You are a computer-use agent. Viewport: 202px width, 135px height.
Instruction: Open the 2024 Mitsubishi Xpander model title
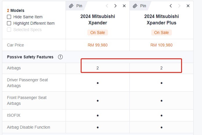coord(98,19)
